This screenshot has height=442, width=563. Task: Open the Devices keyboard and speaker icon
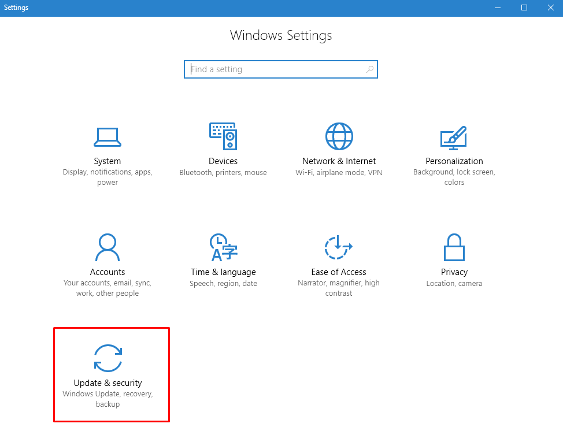[x=223, y=136]
